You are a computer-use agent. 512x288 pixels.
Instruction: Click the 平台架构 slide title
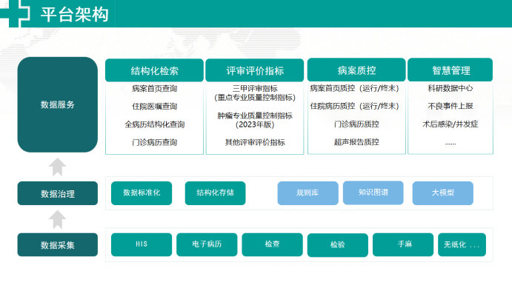point(74,14)
